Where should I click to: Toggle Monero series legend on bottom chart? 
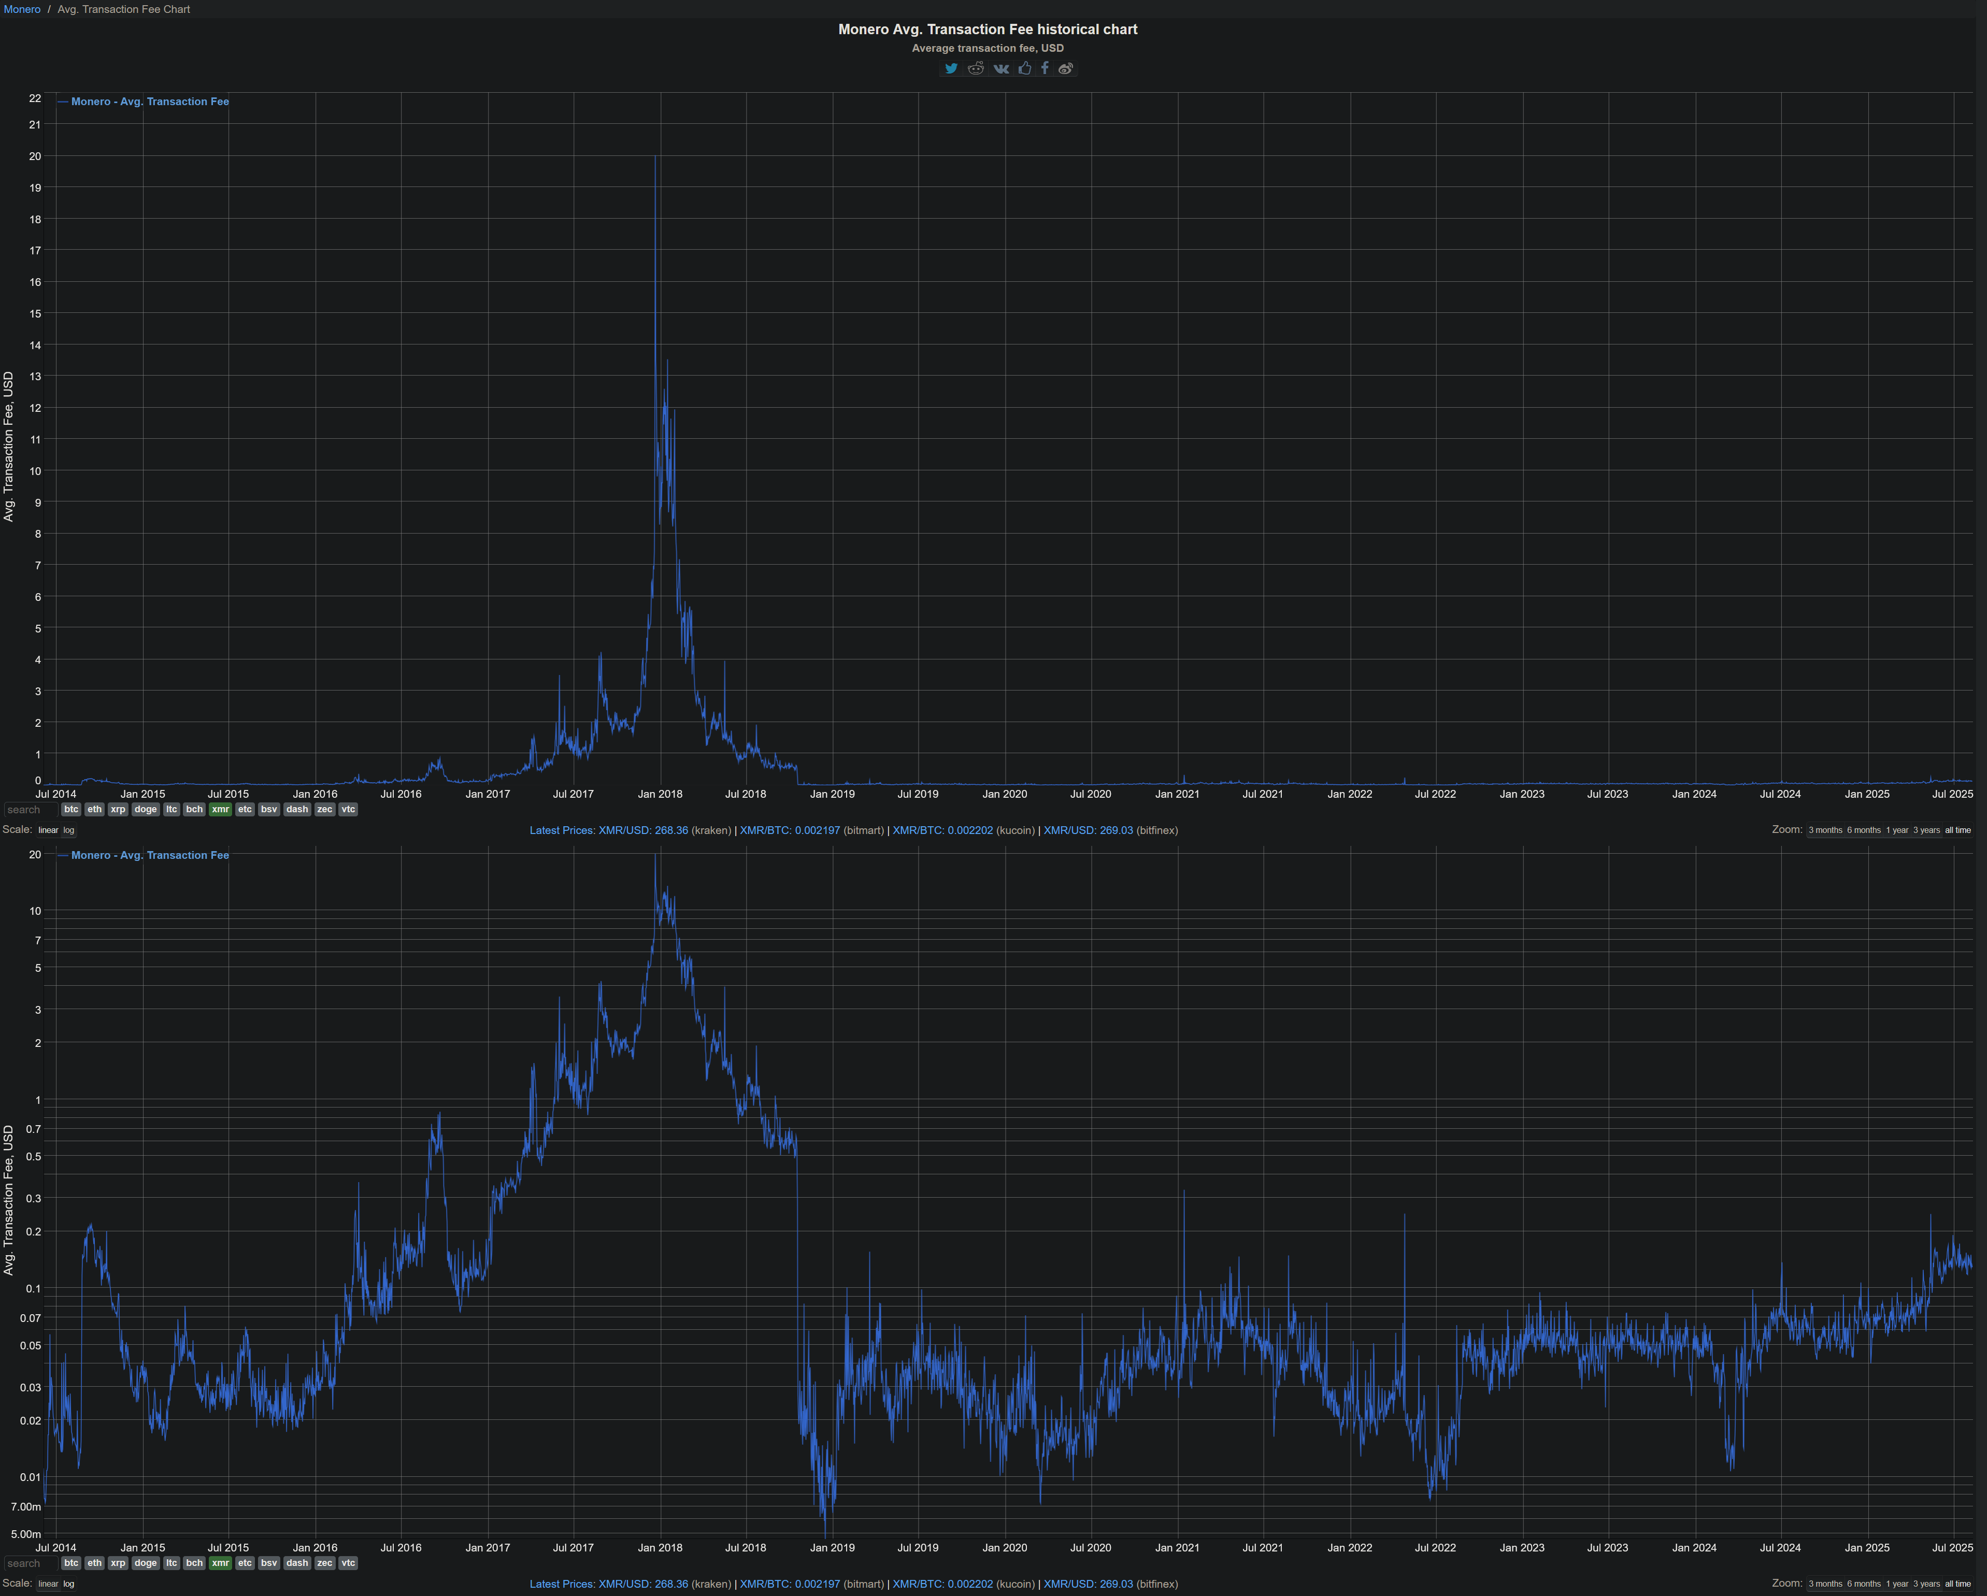(149, 855)
